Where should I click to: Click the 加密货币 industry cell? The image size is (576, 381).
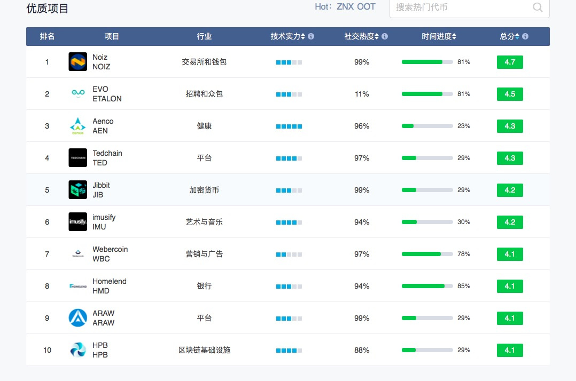click(x=204, y=190)
